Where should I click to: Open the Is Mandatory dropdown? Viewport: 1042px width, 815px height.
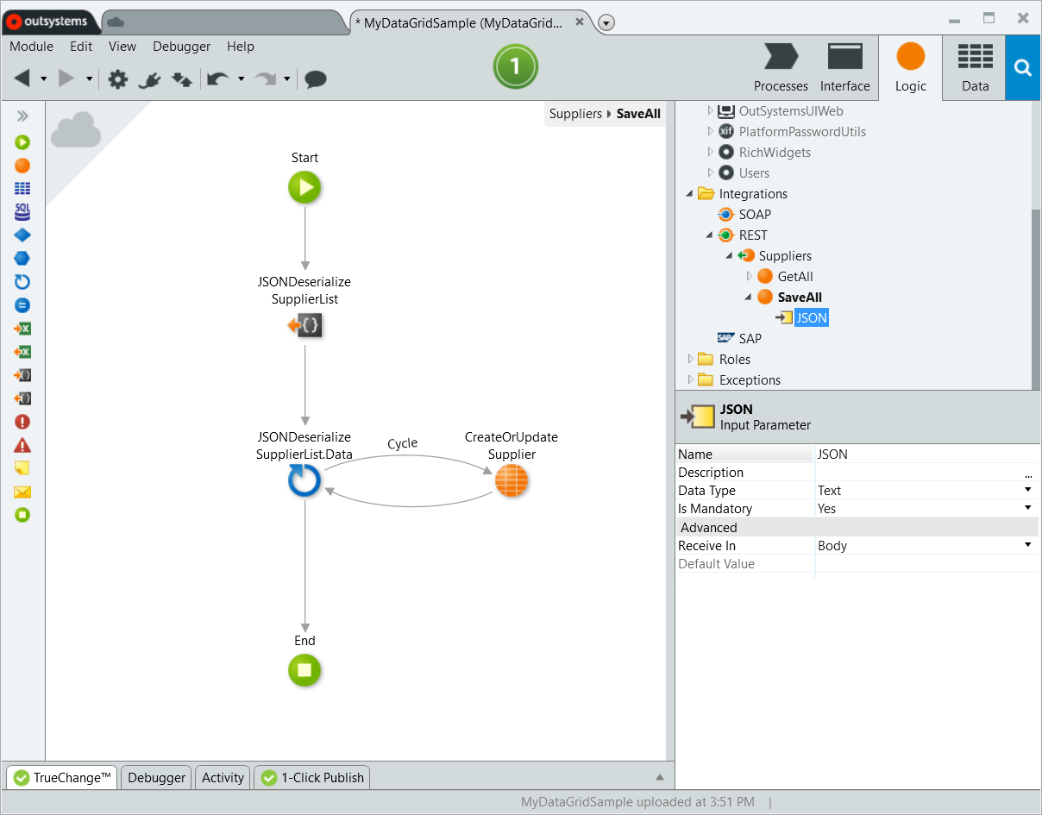(1027, 508)
